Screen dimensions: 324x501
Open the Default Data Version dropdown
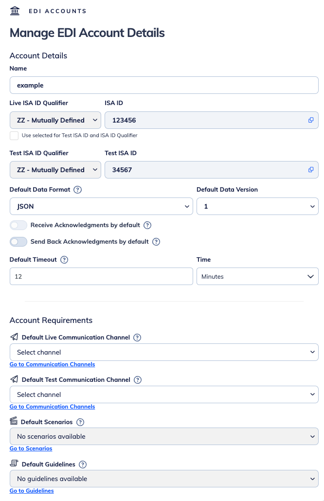click(x=257, y=206)
